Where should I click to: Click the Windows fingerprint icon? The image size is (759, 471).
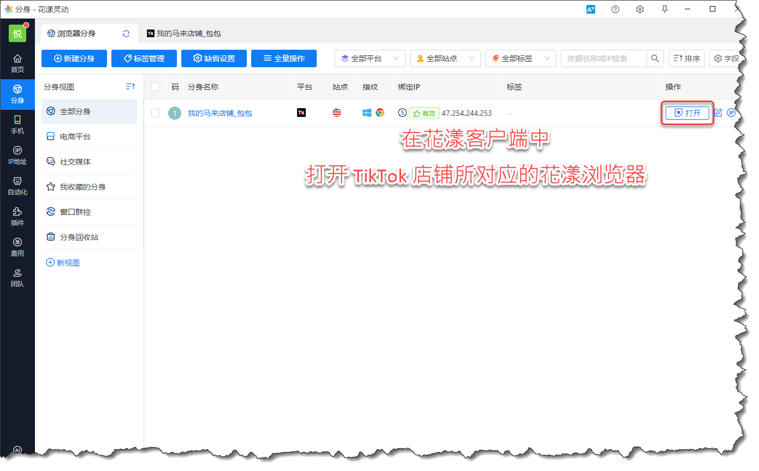pyautogui.click(x=367, y=113)
